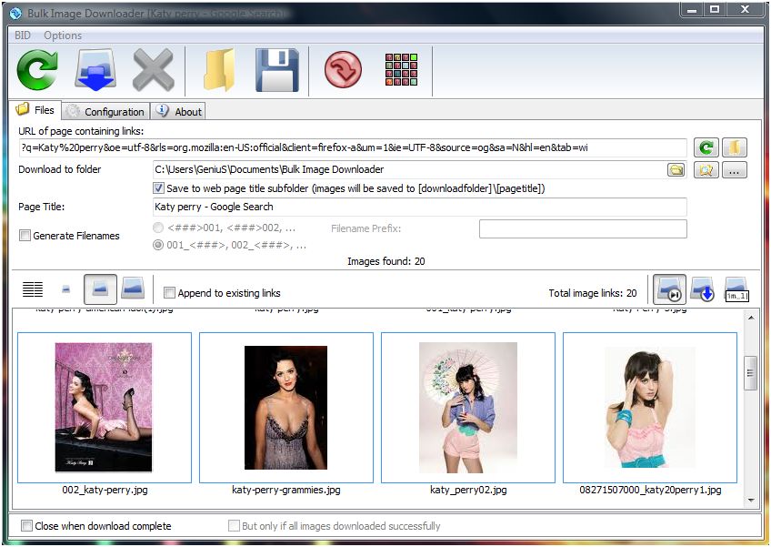Click the app icon in title bar
Viewport: 771px width, 547px height.
click(x=15, y=14)
